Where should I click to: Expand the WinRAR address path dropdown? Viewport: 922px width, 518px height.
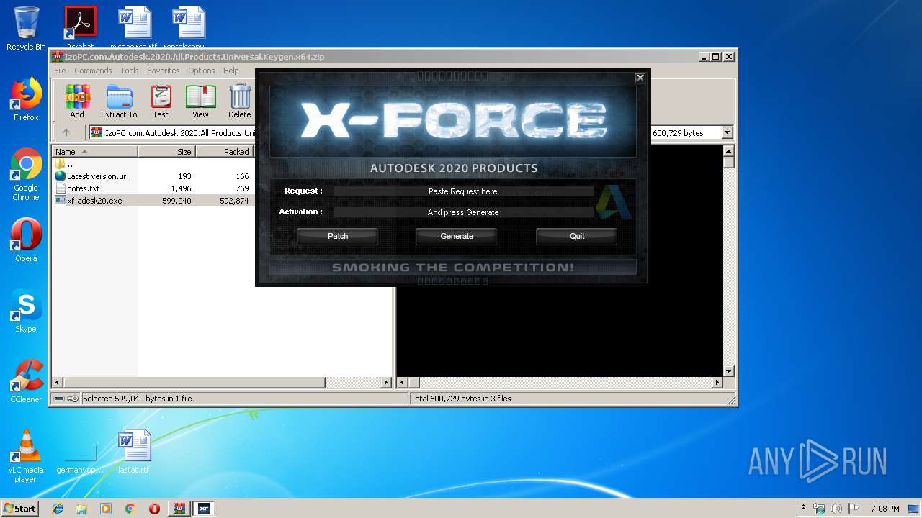[x=727, y=132]
